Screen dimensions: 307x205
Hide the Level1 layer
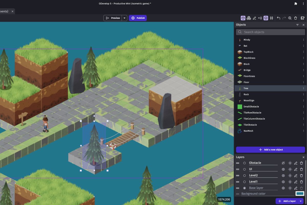tap(283, 182)
